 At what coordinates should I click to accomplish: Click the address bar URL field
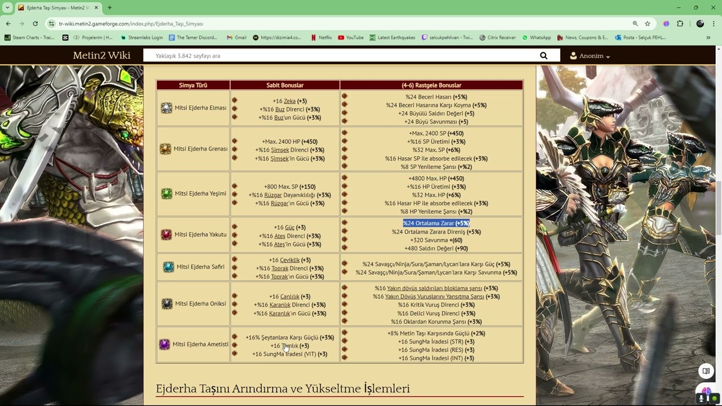pyautogui.click(x=338, y=24)
